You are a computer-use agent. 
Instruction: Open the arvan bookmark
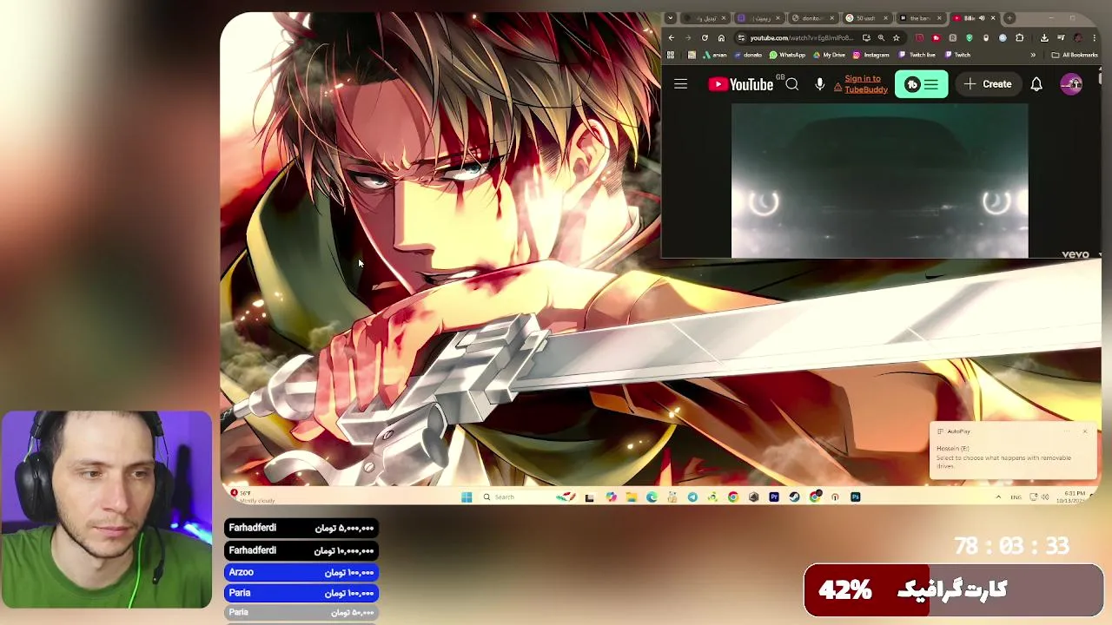pos(715,55)
